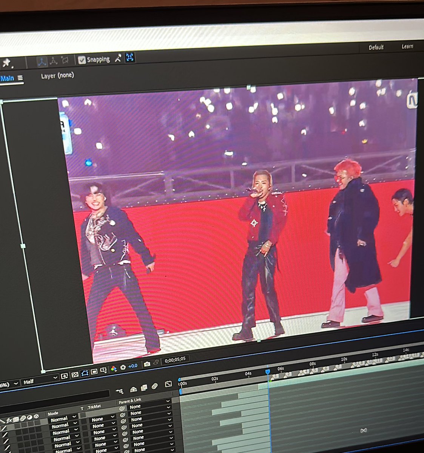Click the 02s mark on the time ruler
This screenshot has width=424, height=453.
(x=214, y=378)
